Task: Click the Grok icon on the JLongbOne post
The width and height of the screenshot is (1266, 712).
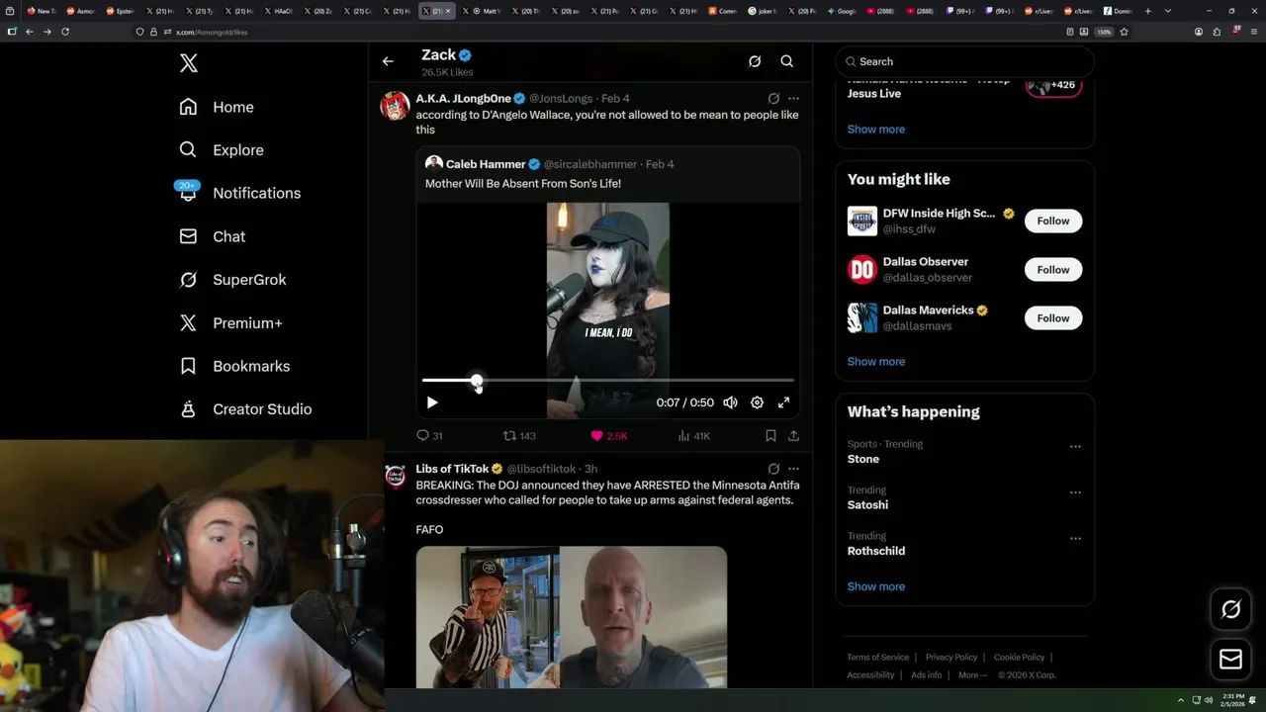Action: (x=773, y=99)
